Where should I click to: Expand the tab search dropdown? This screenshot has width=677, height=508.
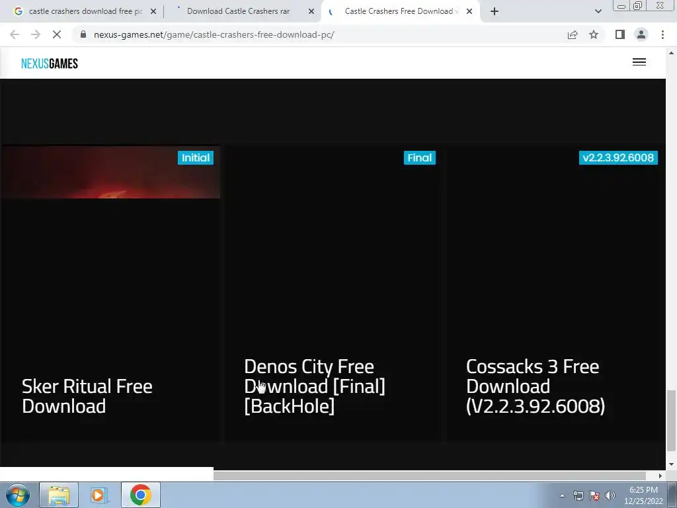pos(598,11)
